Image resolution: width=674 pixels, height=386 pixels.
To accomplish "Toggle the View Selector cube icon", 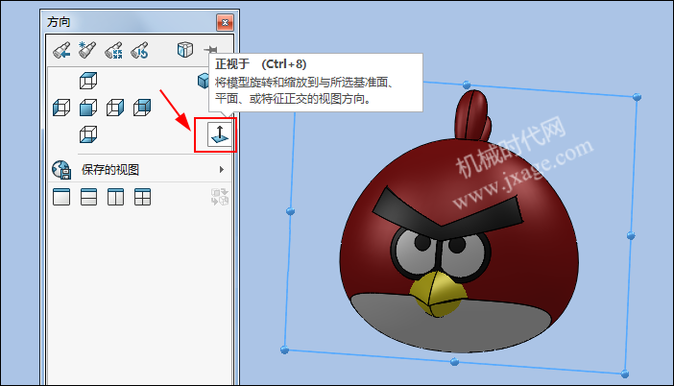I will 185,50.
